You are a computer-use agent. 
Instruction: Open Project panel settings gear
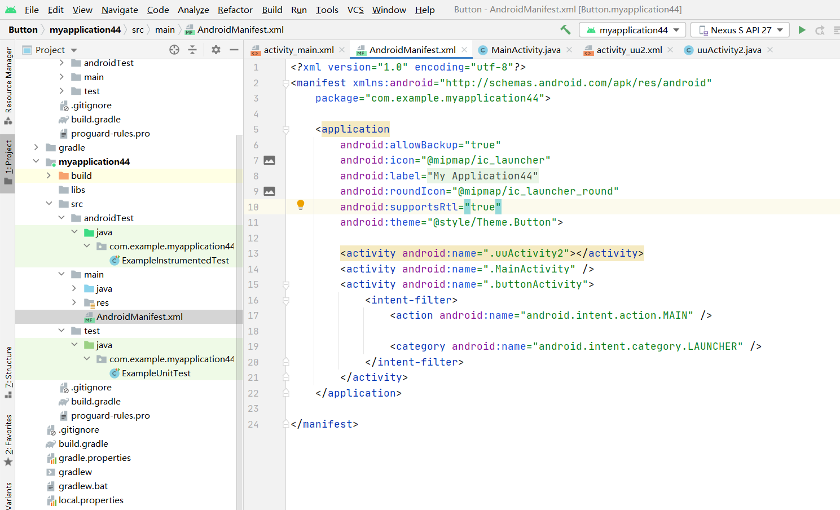click(x=216, y=50)
